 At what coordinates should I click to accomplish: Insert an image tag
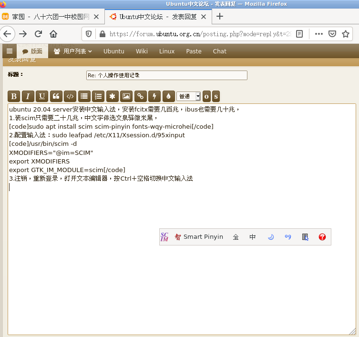click(126, 96)
